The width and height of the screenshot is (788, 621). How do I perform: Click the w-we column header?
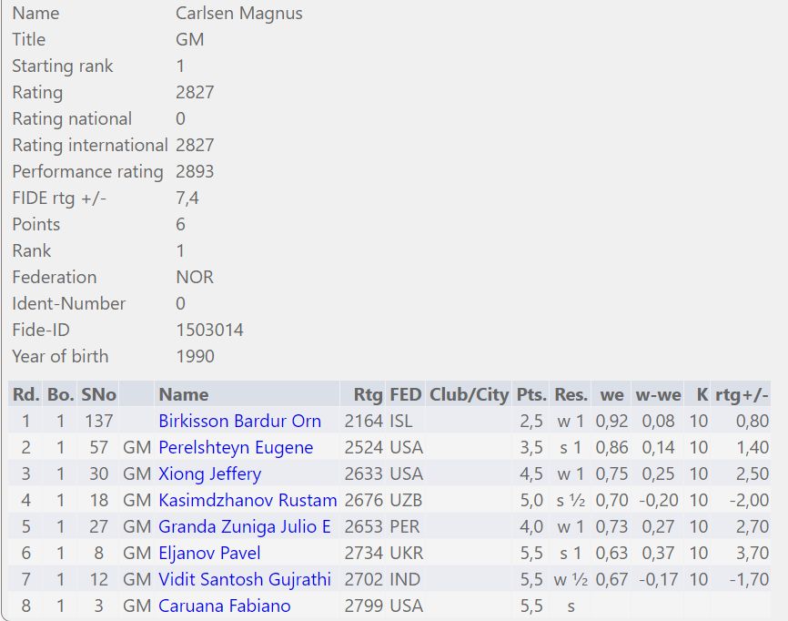coord(658,394)
